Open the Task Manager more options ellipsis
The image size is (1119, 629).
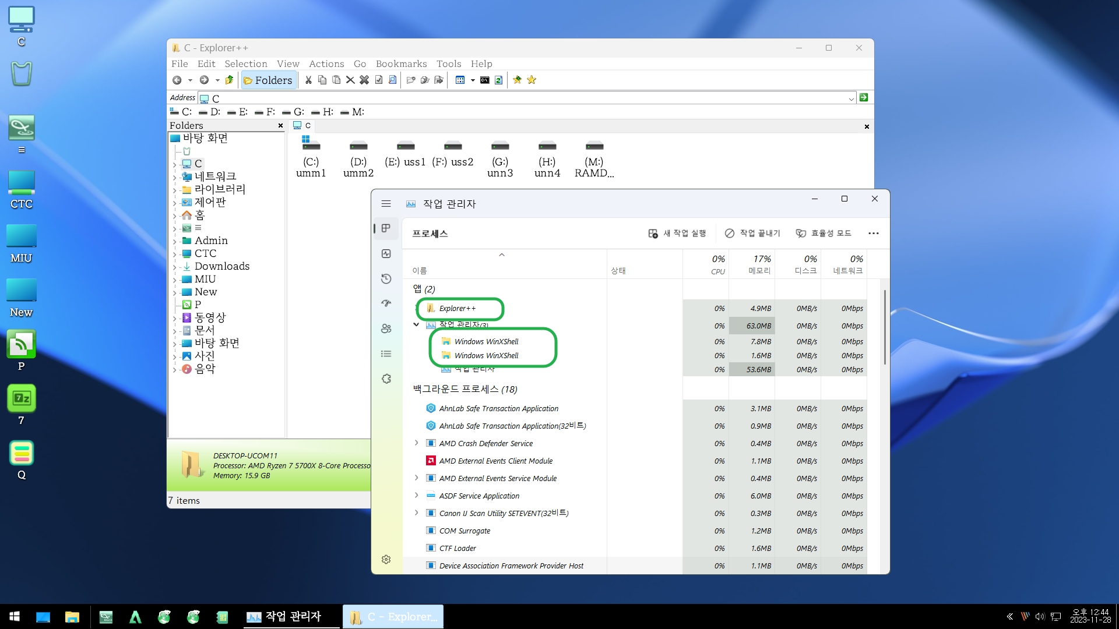point(873,234)
